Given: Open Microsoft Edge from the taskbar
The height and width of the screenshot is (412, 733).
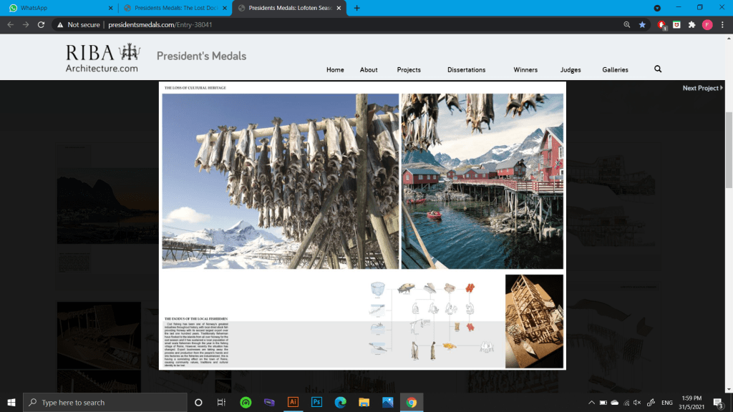Looking at the screenshot, I should coord(340,402).
